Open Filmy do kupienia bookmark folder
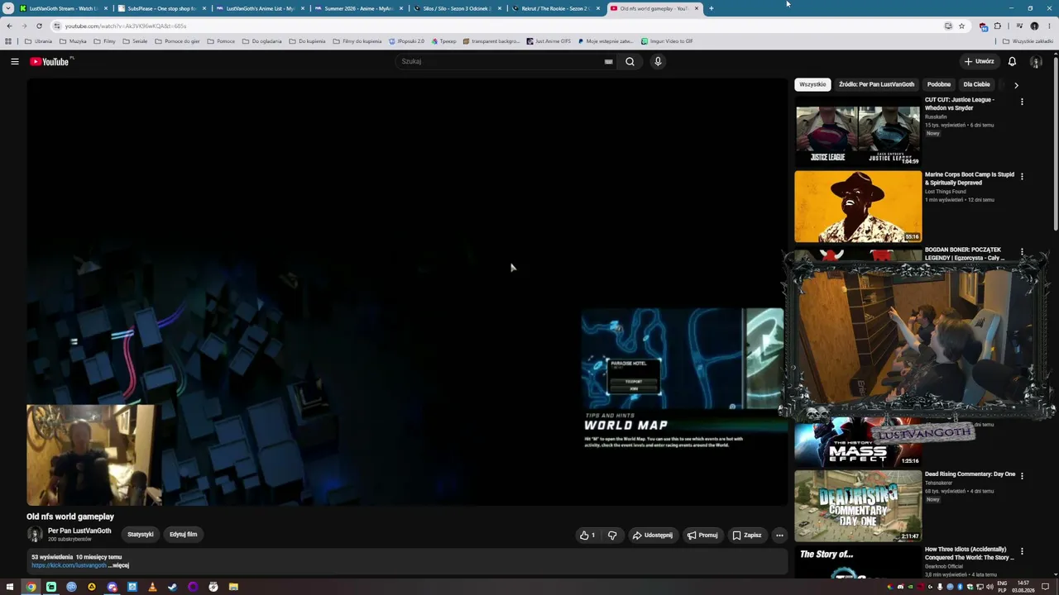This screenshot has width=1059, height=595. (x=357, y=40)
